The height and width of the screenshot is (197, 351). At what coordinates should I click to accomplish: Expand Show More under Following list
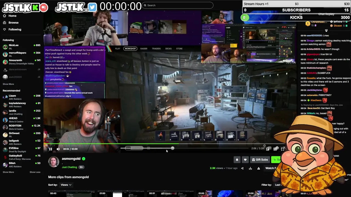coord(8,84)
